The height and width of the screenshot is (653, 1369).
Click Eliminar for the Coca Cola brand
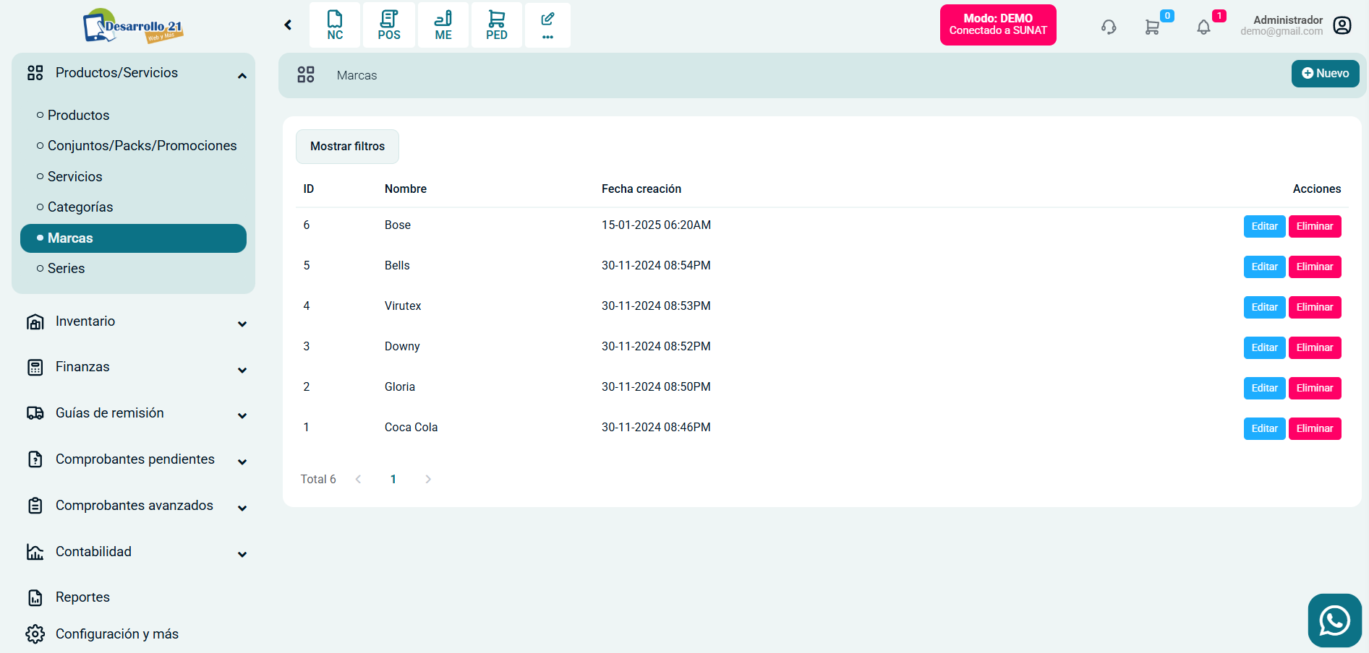click(x=1314, y=428)
